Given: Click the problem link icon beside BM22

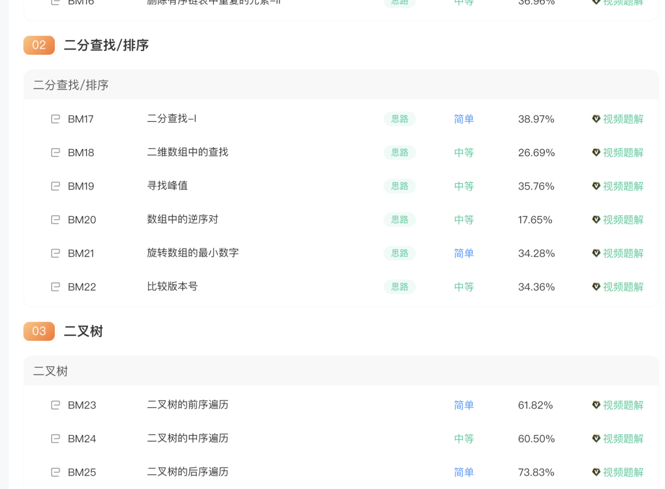Looking at the screenshot, I should click(x=55, y=286).
